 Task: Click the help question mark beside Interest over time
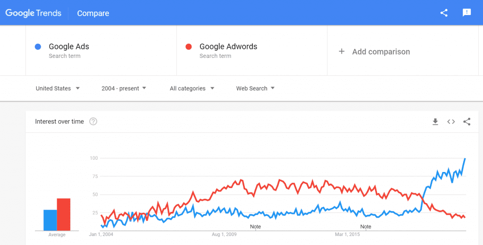pyautogui.click(x=93, y=121)
